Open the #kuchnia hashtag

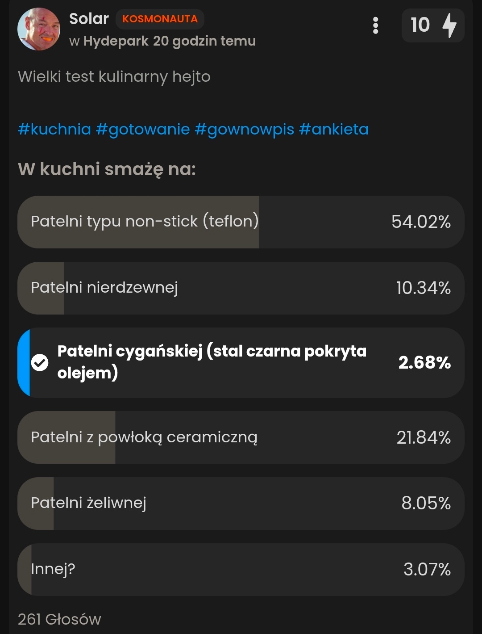click(54, 129)
